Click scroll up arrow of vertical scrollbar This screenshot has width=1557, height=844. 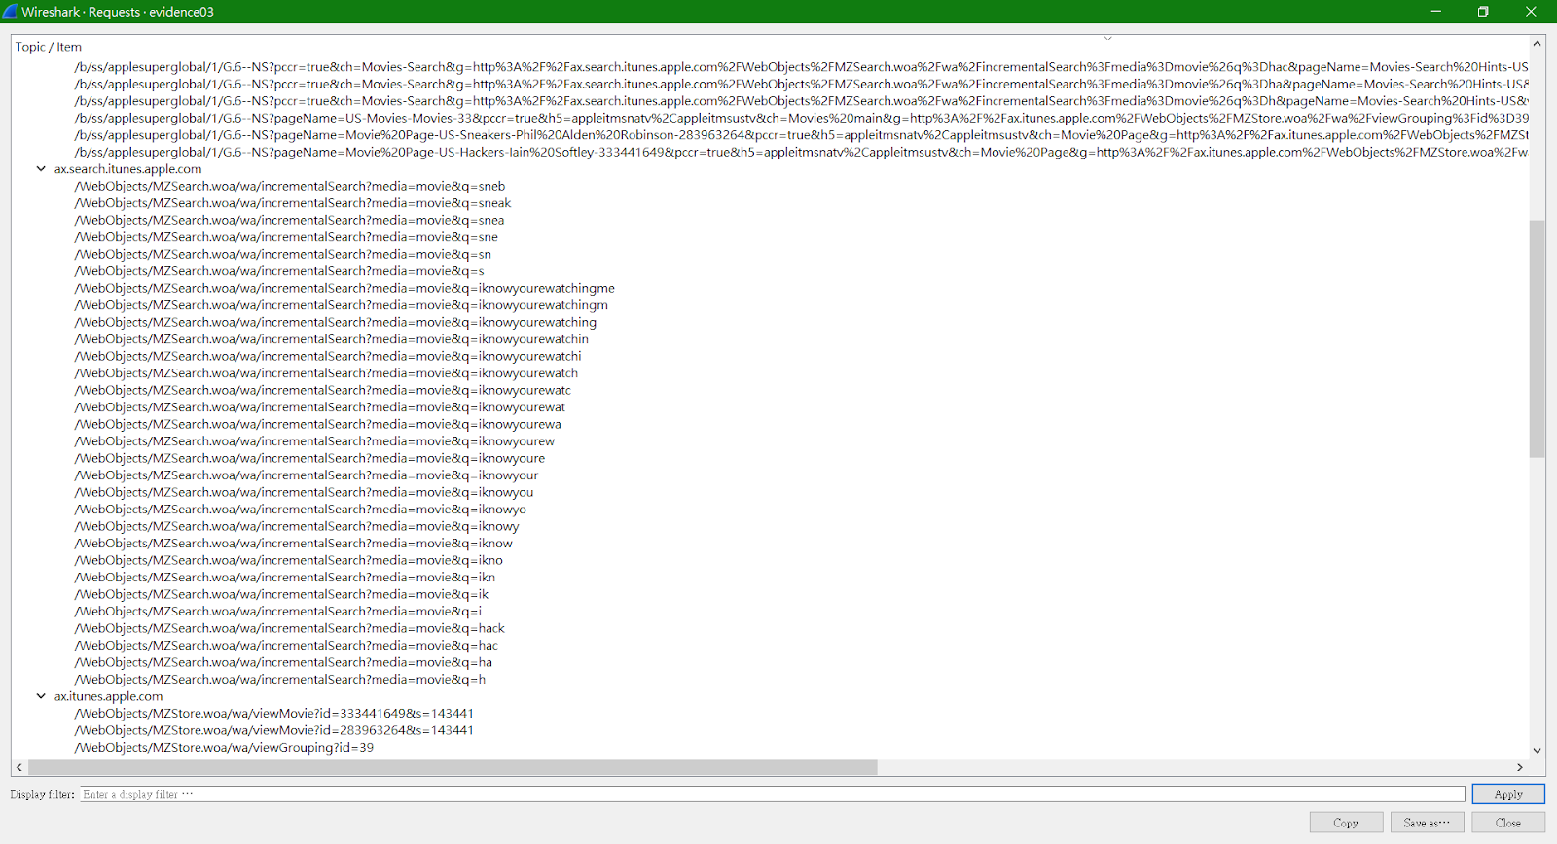pyautogui.click(x=1538, y=44)
